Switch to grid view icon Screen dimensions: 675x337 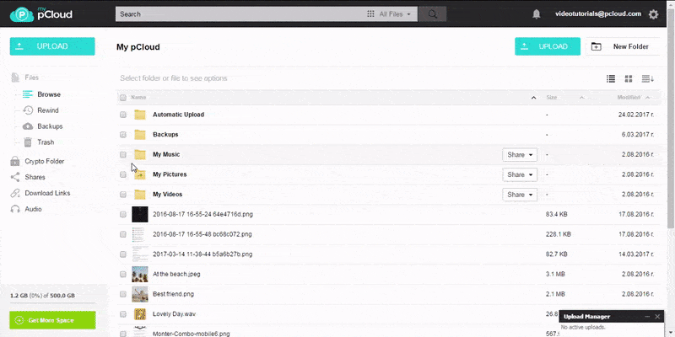629,78
